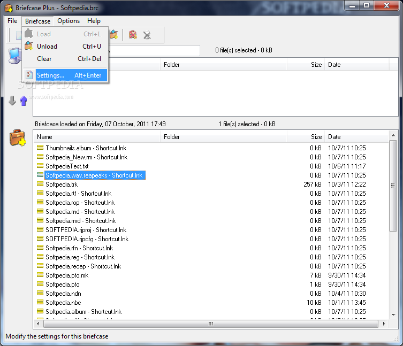Click the 10/3/11 12:22 date cell
Image resolution: width=403 pixels, height=346 pixels.
tap(347, 184)
